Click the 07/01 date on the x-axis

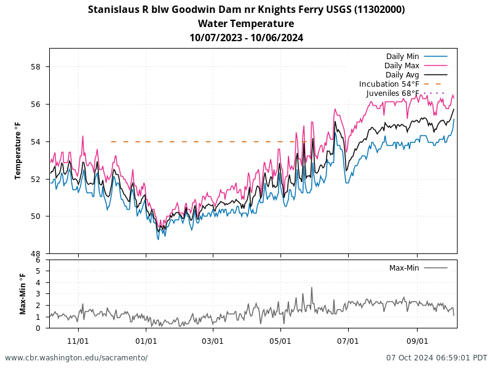coord(348,340)
